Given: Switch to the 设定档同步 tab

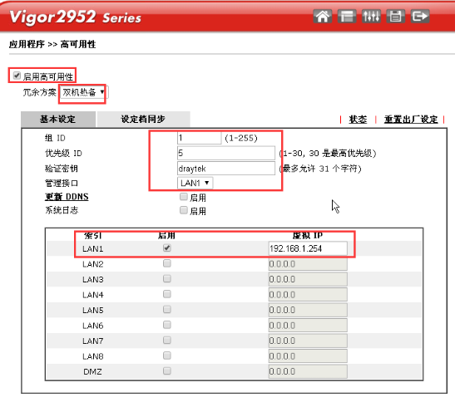Looking at the screenshot, I should [x=143, y=119].
